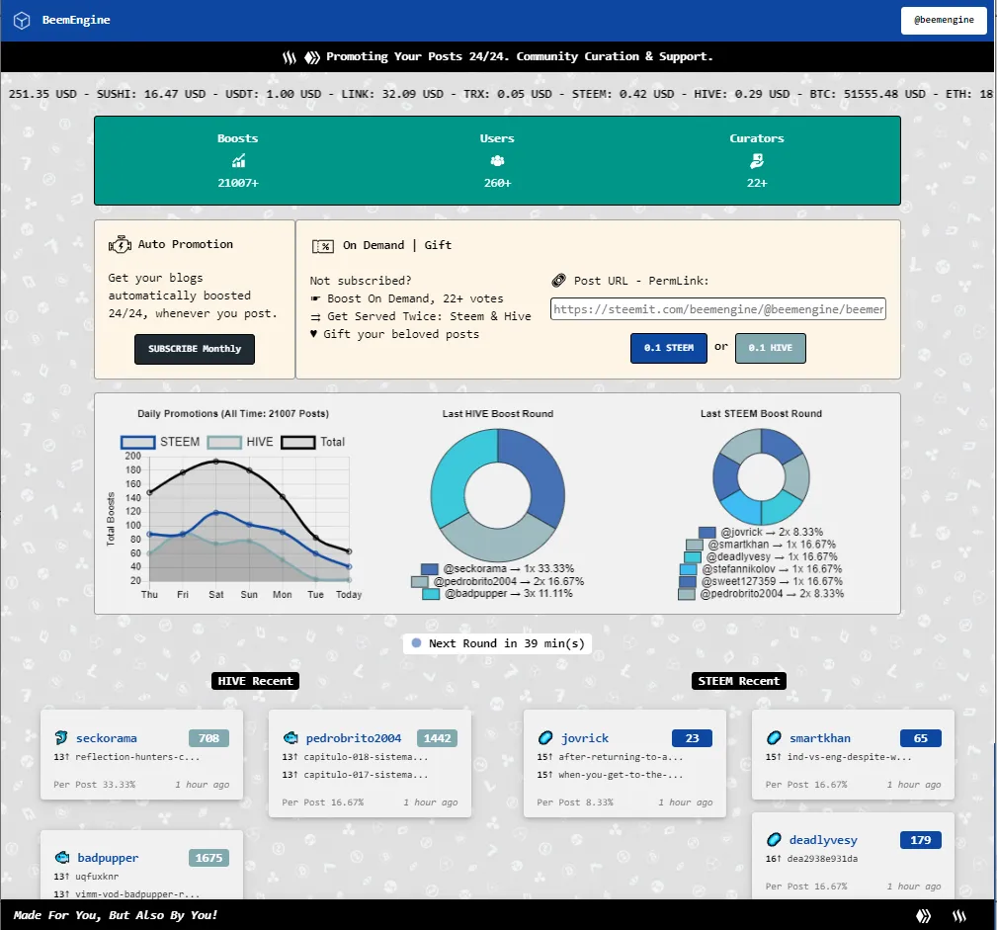The height and width of the screenshot is (930, 997).
Task: Click the Last STEEM Boost Round donut chart
Action: pyautogui.click(x=761, y=476)
